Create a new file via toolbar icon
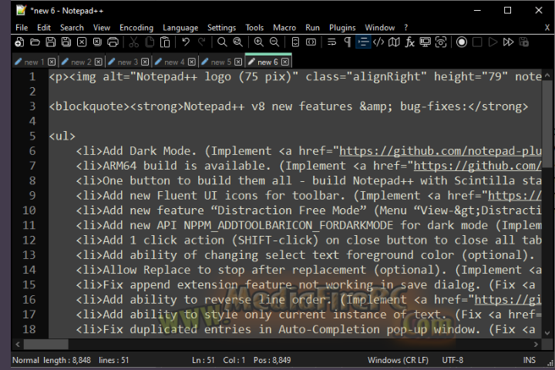 [19, 42]
